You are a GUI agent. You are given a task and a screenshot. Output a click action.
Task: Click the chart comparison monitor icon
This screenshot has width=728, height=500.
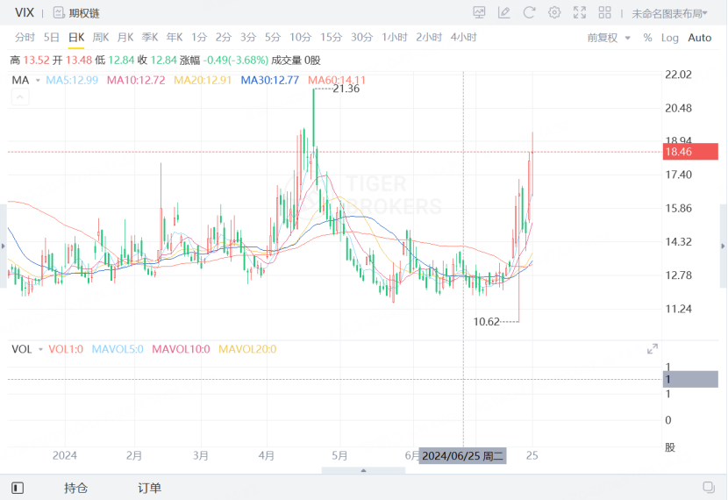coord(479,13)
